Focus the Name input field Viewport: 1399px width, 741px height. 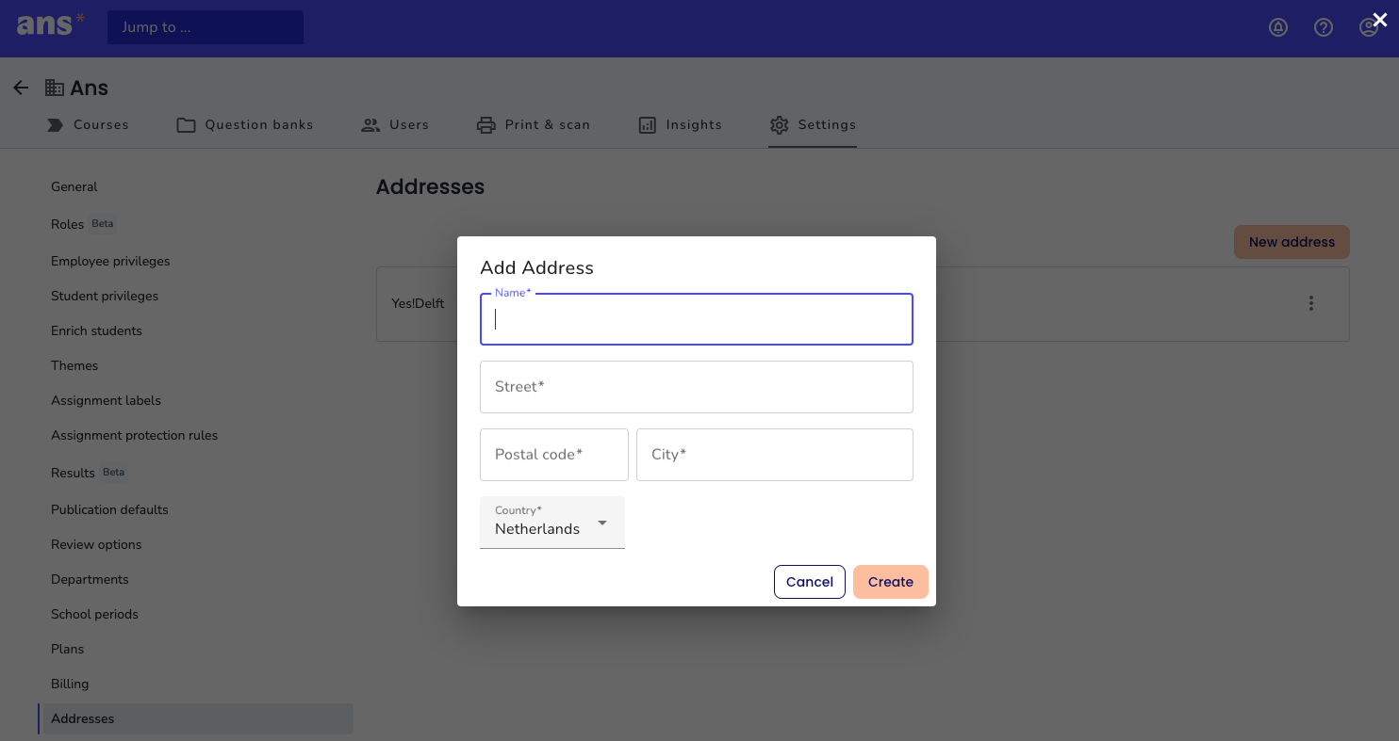[697, 319]
